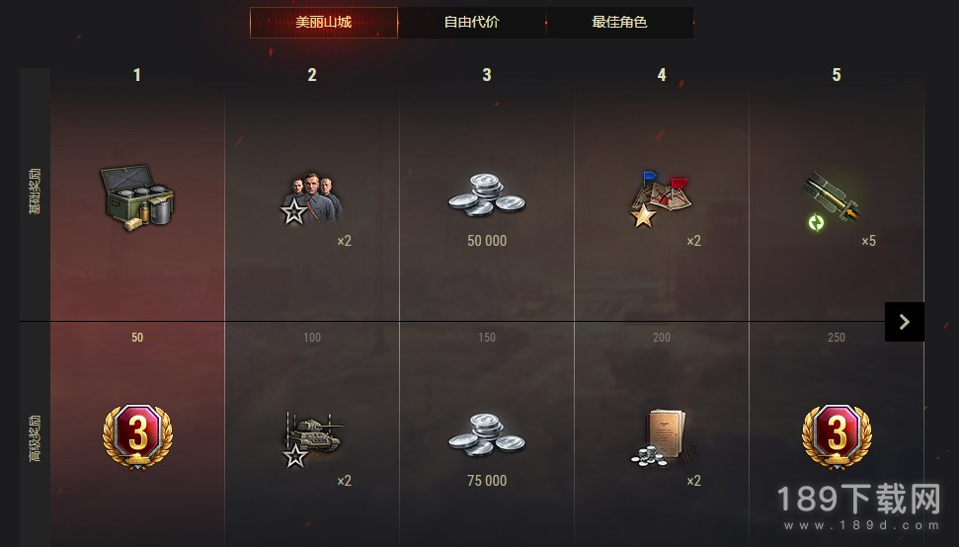
Task: Click the 150 points milestone marker
Action: pos(487,338)
